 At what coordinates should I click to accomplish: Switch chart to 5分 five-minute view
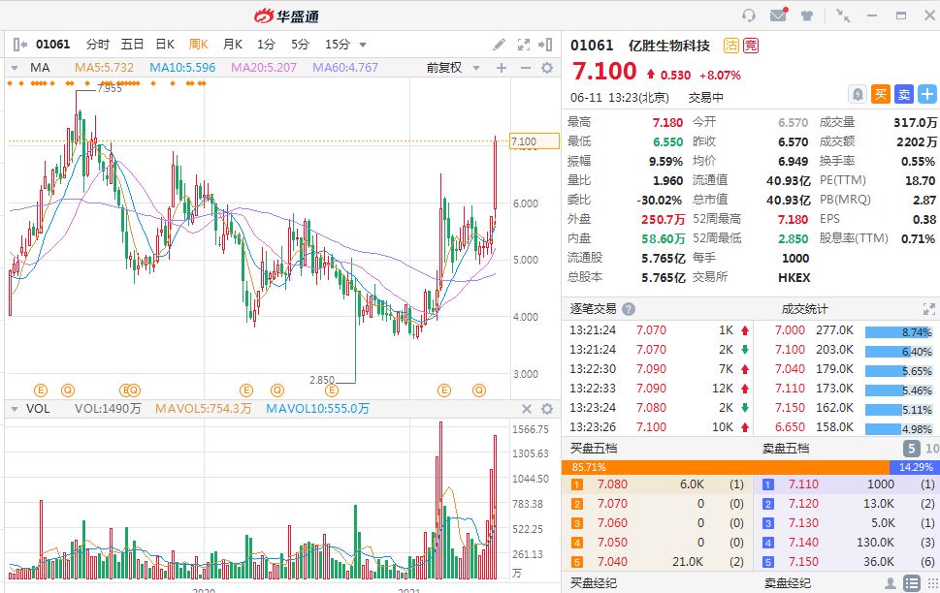pyautogui.click(x=301, y=45)
